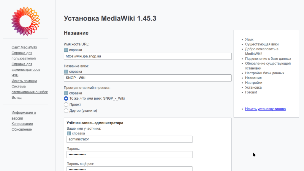
Task: Select the 'Проект' radio button
Action: point(66,105)
